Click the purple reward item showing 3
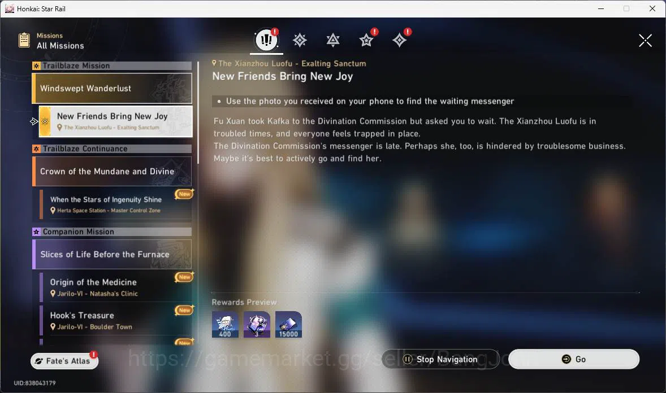 (257, 325)
